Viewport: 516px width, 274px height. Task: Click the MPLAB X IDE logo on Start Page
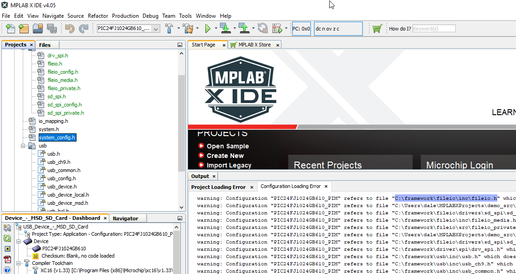(x=240, y=90)
